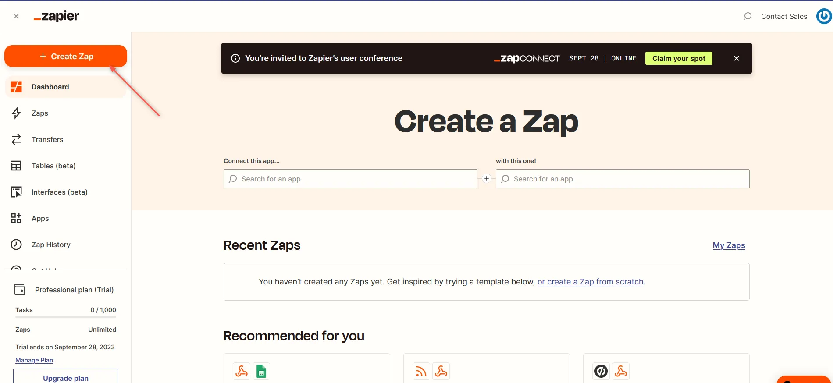Click the Zapier logo

[56, 16]
